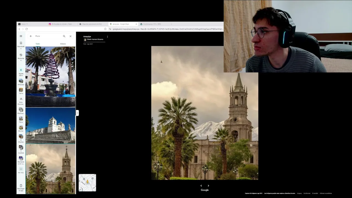Click Informar un problema link

326,193
